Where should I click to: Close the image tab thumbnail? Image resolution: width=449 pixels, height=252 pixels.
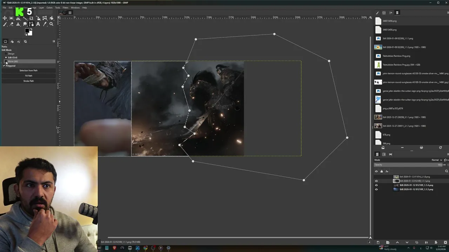70,13
